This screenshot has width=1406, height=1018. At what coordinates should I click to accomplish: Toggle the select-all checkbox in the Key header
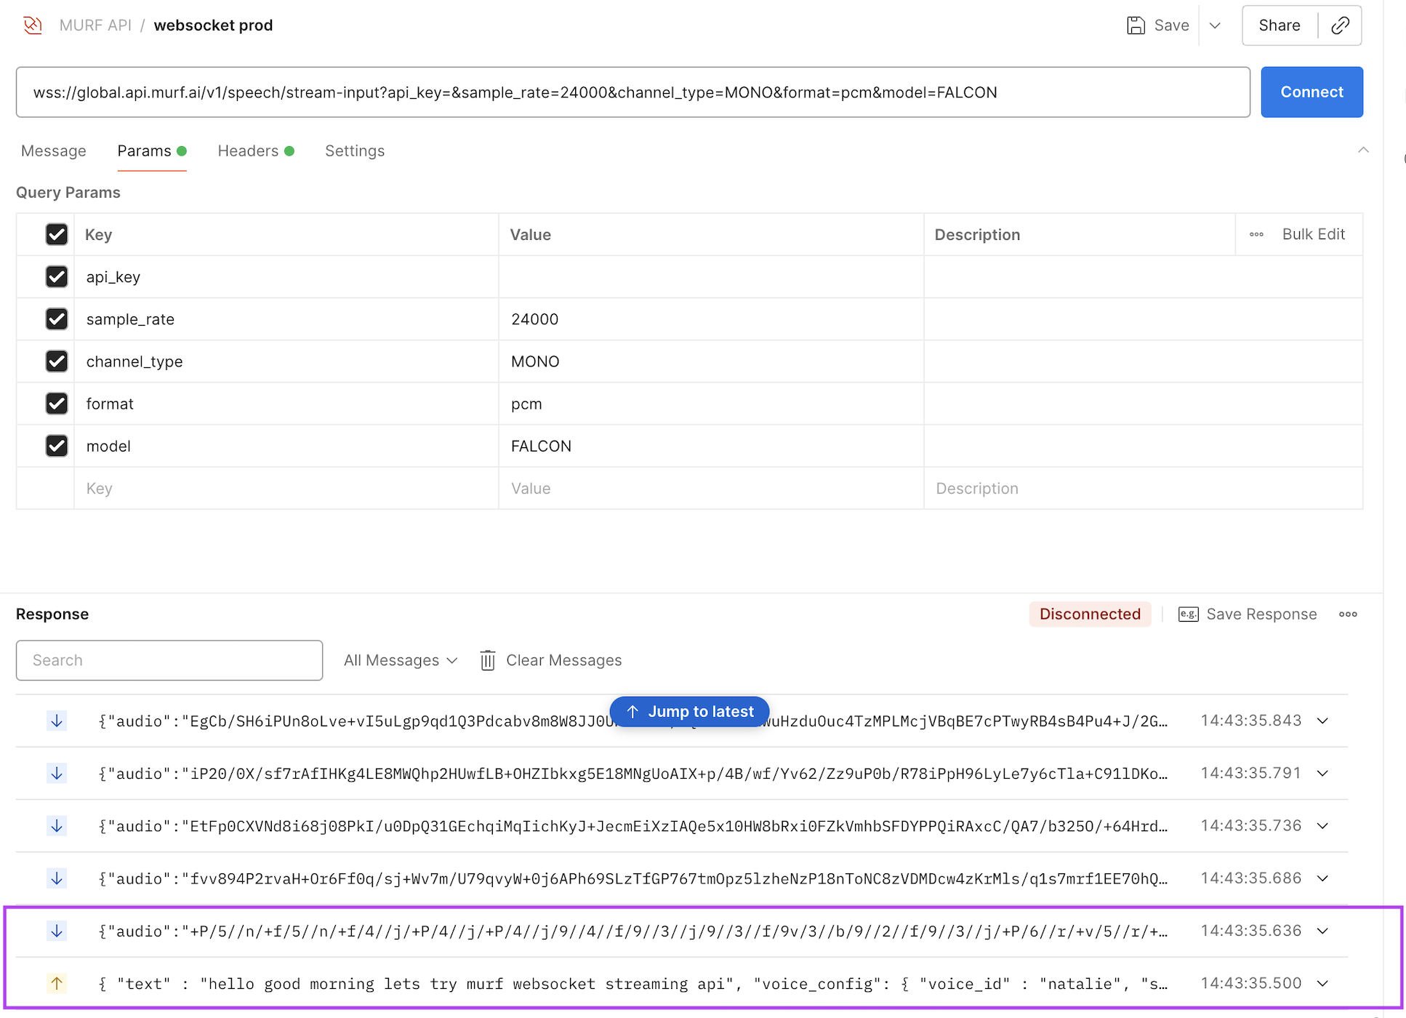click(57, 234)
